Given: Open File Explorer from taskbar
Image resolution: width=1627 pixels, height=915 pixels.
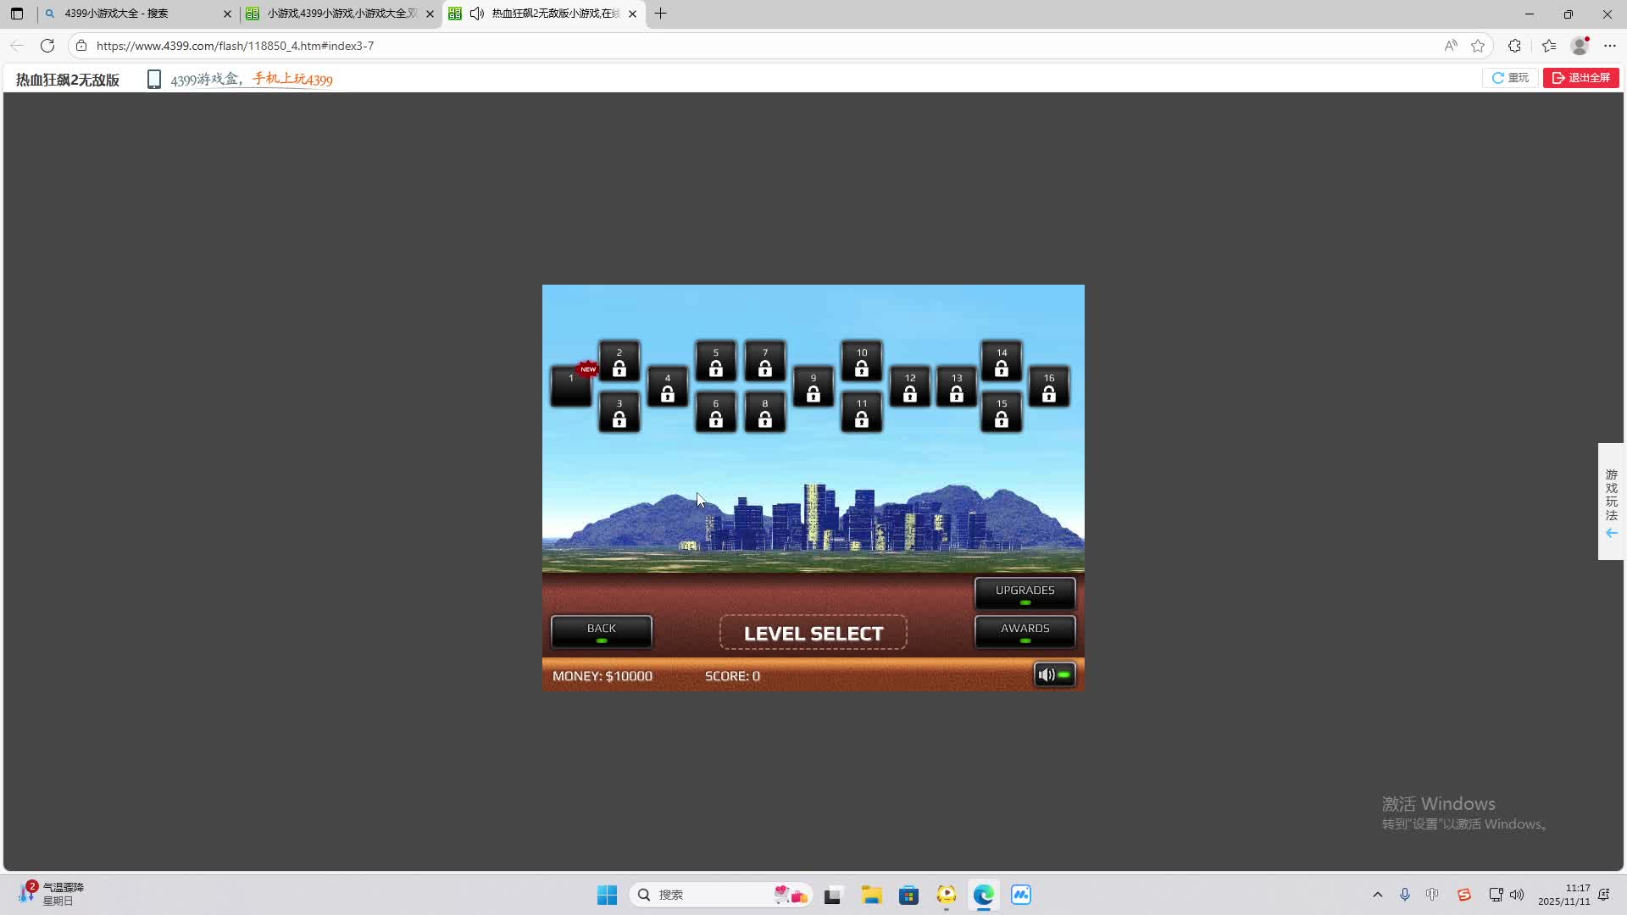Looking at the screenshot, I should coord(871,895).
